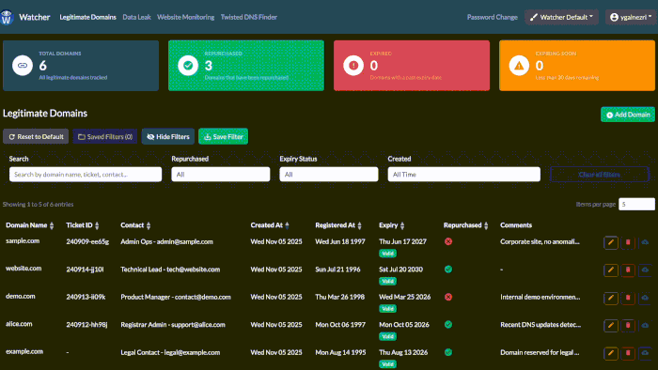Click example.com's green repurchased status icon

pos(448,352)
